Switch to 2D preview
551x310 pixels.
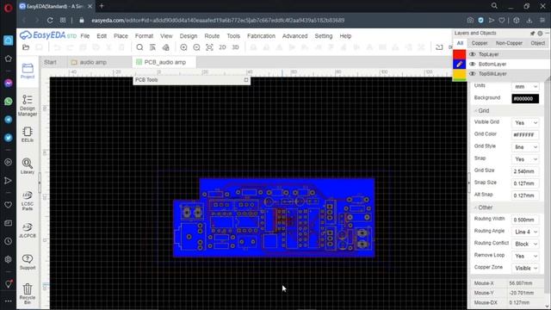point(222,47)
